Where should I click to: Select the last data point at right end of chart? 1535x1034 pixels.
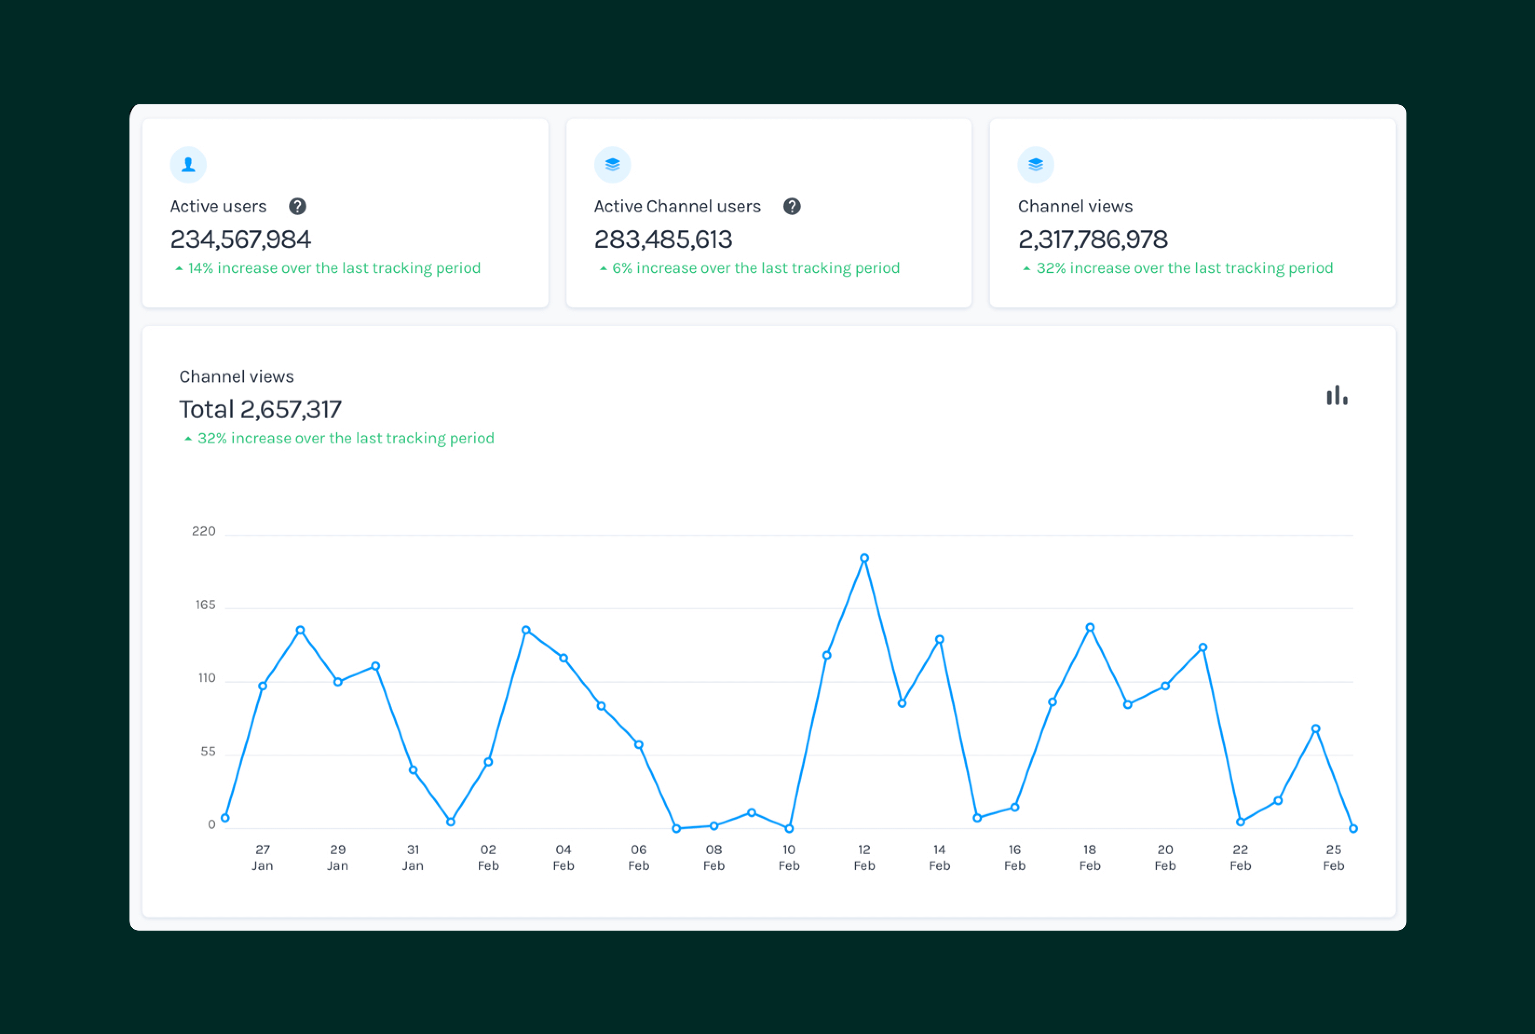click(1352, 828)
